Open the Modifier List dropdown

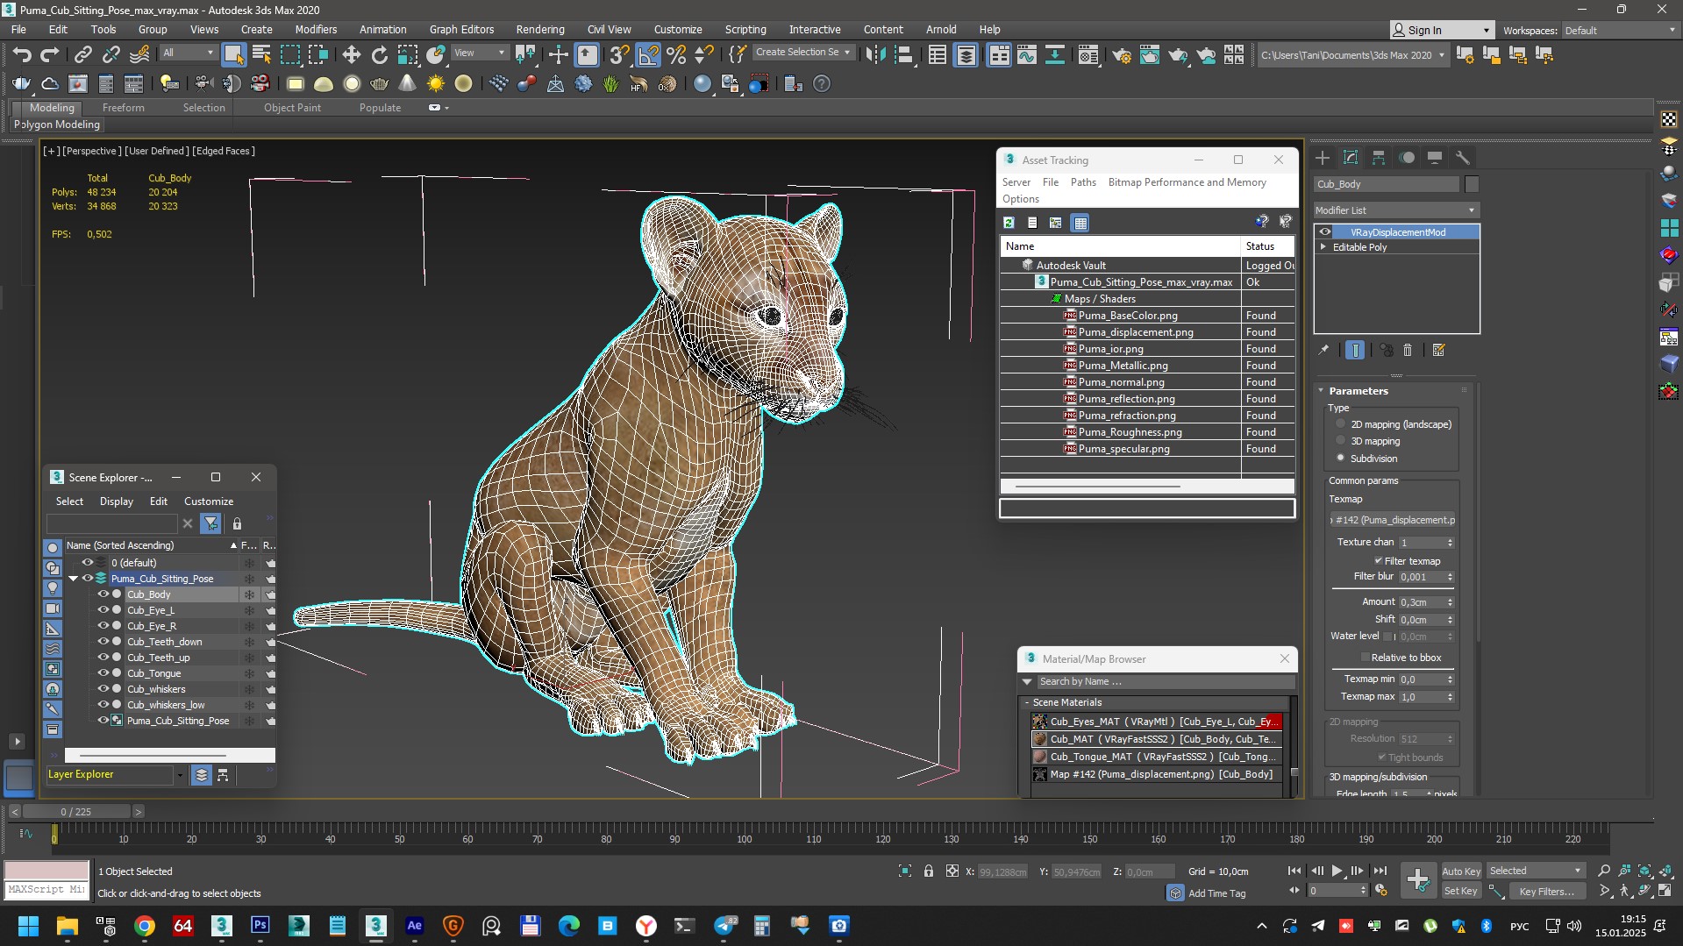tap(1396, 210)
